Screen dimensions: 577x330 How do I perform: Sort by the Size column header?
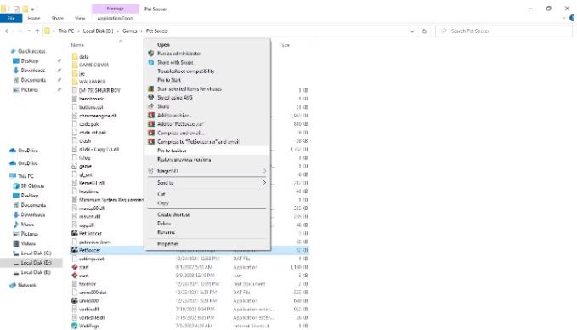(286, 45)
